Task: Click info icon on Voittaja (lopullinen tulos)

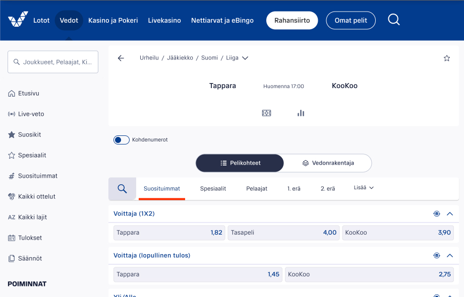Action: click(436, 256)
